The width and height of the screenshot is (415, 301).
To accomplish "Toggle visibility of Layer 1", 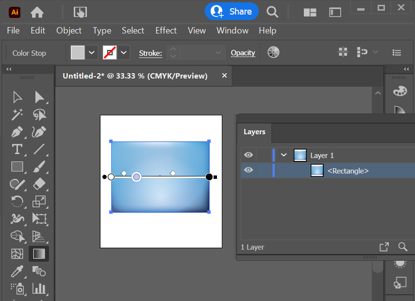I will pos(249,155).
